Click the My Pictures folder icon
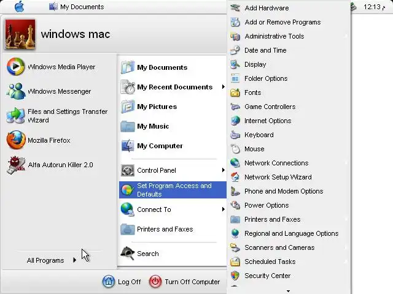393x294 pixels. 128,107
